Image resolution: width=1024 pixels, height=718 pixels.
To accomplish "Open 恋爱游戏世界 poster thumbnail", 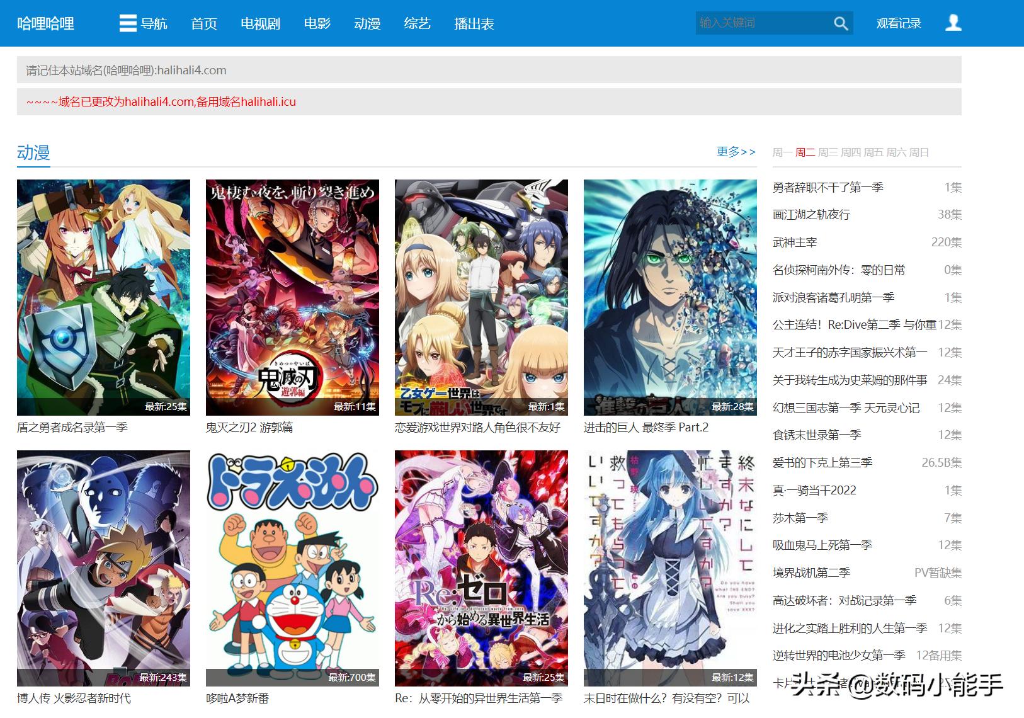I will pos(481,297).
